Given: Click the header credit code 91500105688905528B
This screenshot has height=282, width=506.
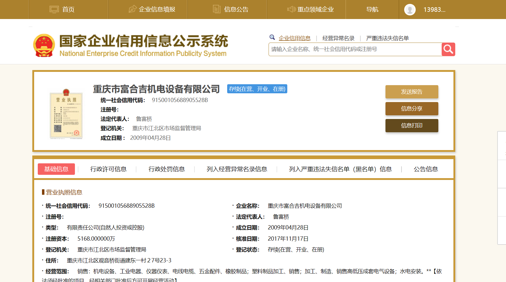Looking at the screenshot, I should (180, 100).
